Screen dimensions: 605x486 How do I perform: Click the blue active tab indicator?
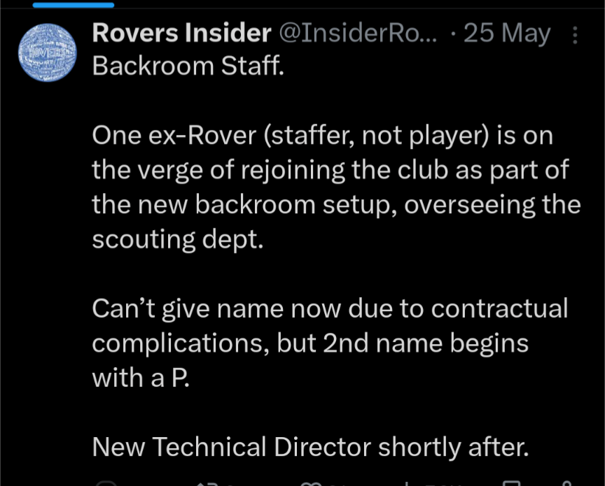(x=74, y=5)
